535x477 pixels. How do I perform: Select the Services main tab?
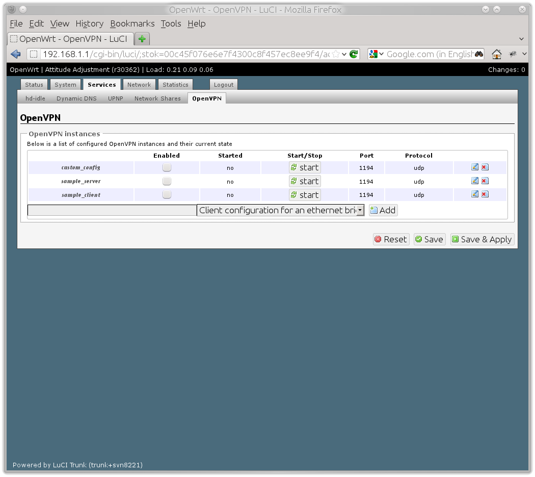coord(102,84)
